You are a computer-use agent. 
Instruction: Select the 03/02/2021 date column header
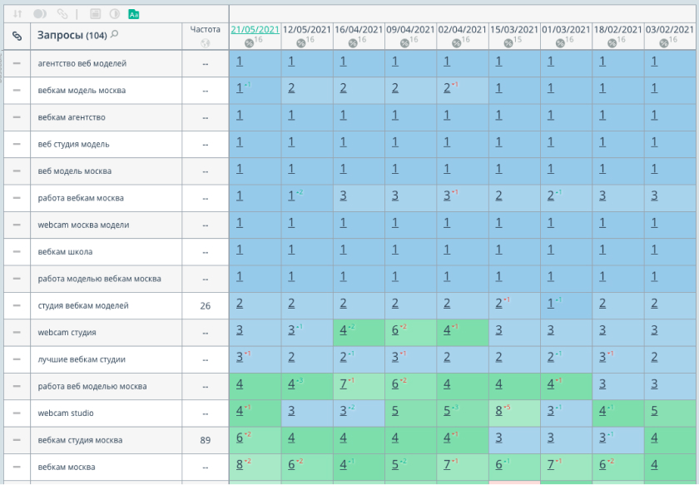point(671,29)
